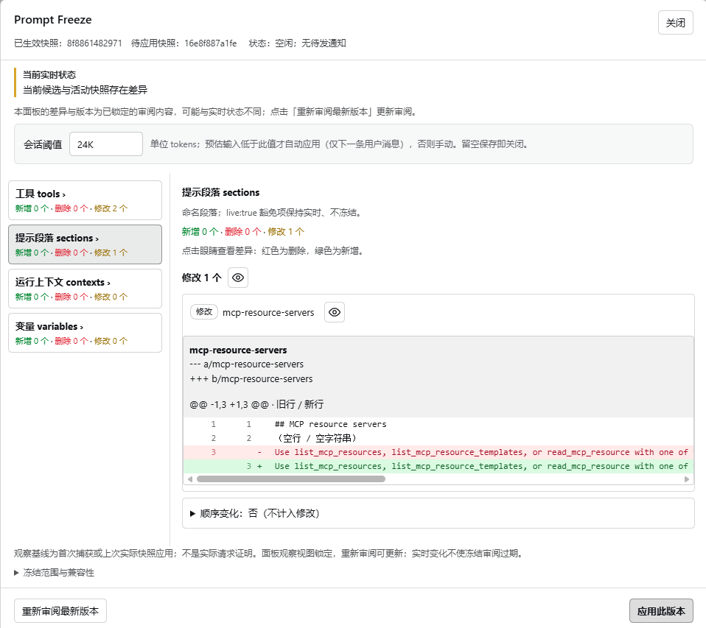The width and height of the screenshot is (706, 628).
Task: Click the 应用此版本 button
Action: tap(661, 611)
